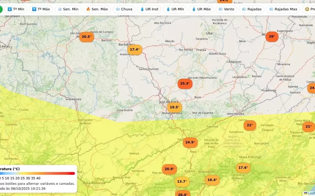Open the UR Inst humidity view
Image resolution: width=315 pixels, height=196 pixels.
(x=149, y=9)
